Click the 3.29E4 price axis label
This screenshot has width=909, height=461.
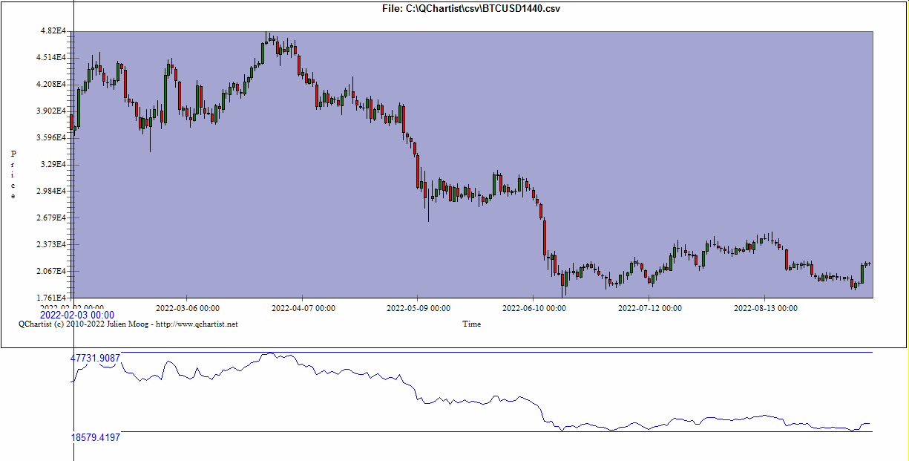(54, 164)
